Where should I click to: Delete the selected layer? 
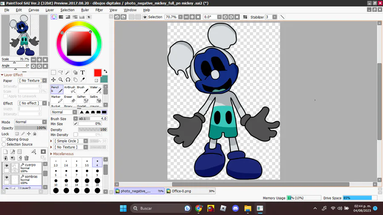(27, 158)
